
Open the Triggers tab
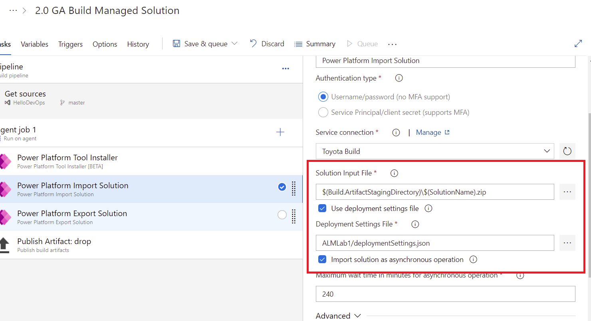click(x=70, y=44)
